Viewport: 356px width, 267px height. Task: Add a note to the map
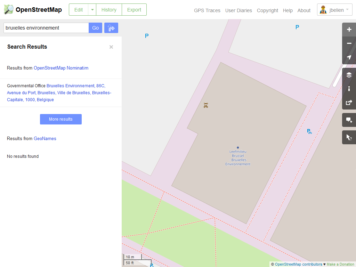(x=349, y=120)
